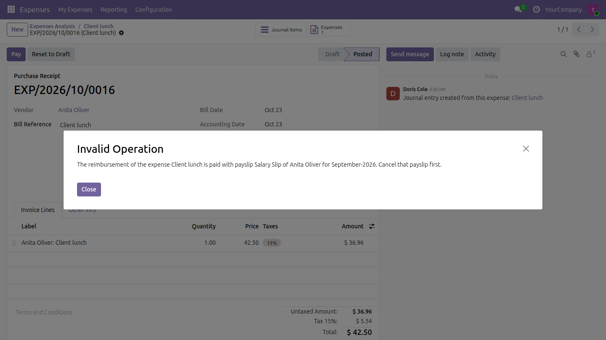Open the Configuration menu
Image resolution: width=606 pixels, height=340 pixels.
154,9
